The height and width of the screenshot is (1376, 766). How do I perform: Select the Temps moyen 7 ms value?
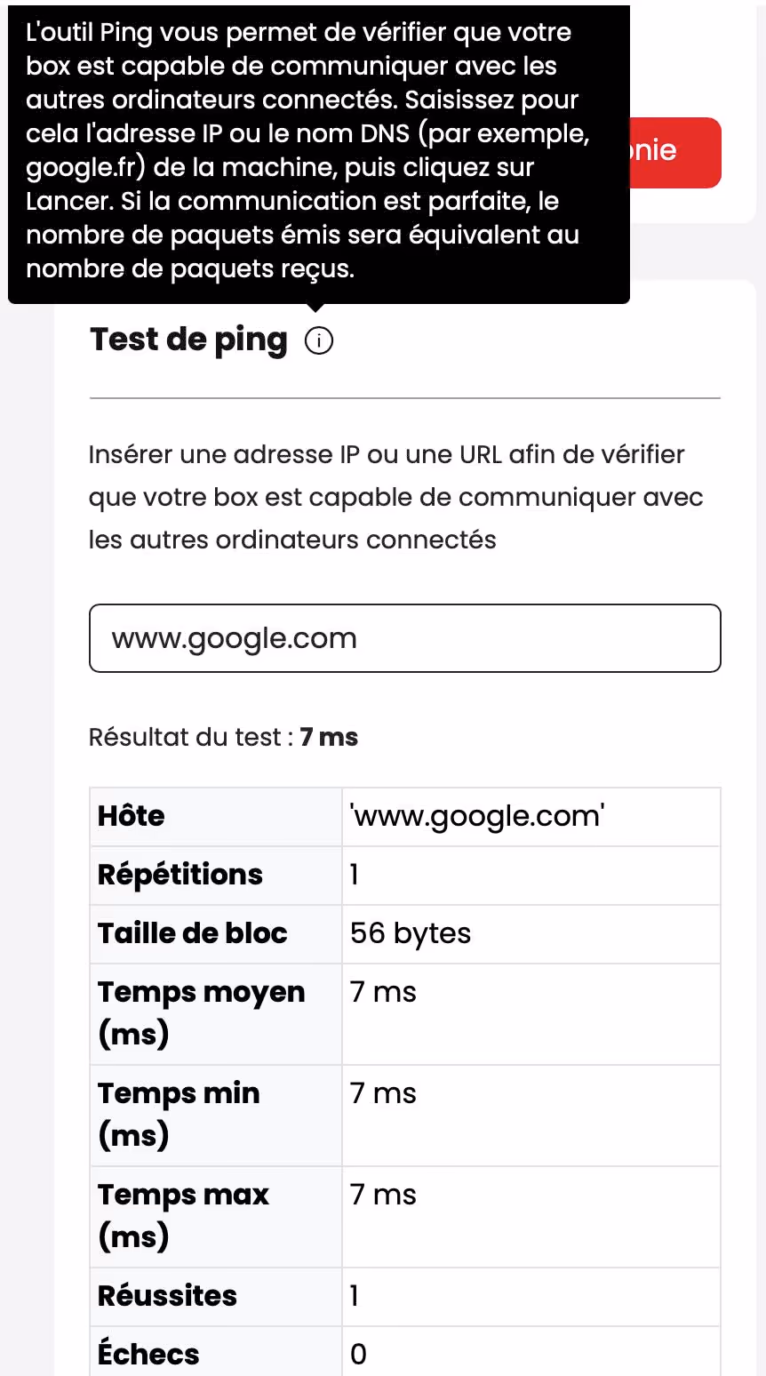coord(384,992)
